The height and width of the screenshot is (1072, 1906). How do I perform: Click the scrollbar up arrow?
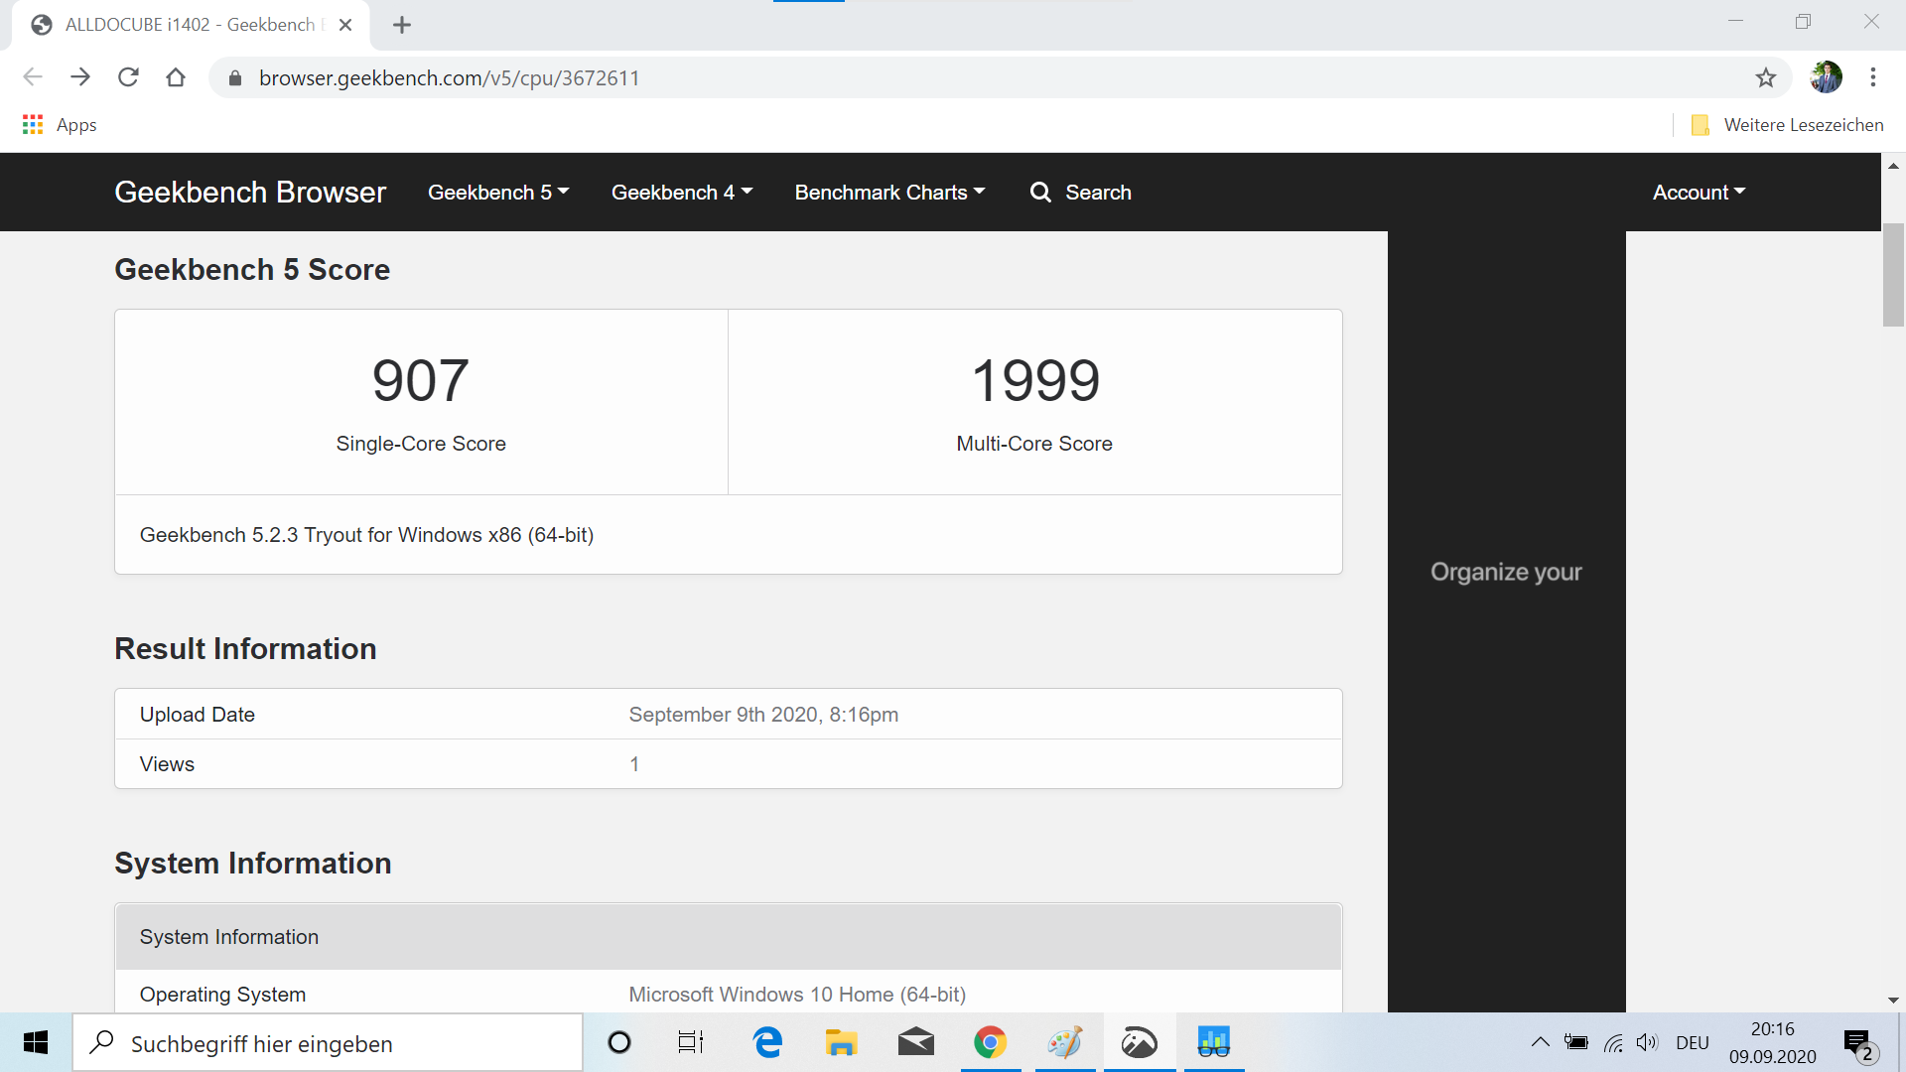pos(1893,166)
